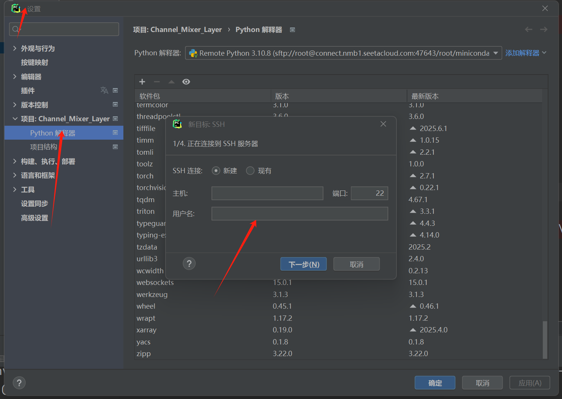Click the window icon beside Python 解释器 breadcrumb

click(292, 29)
